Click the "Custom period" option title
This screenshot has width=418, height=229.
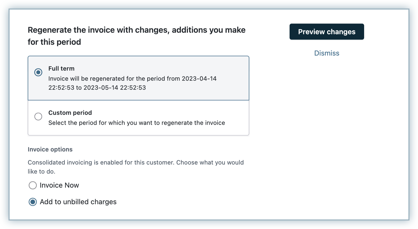70,113
